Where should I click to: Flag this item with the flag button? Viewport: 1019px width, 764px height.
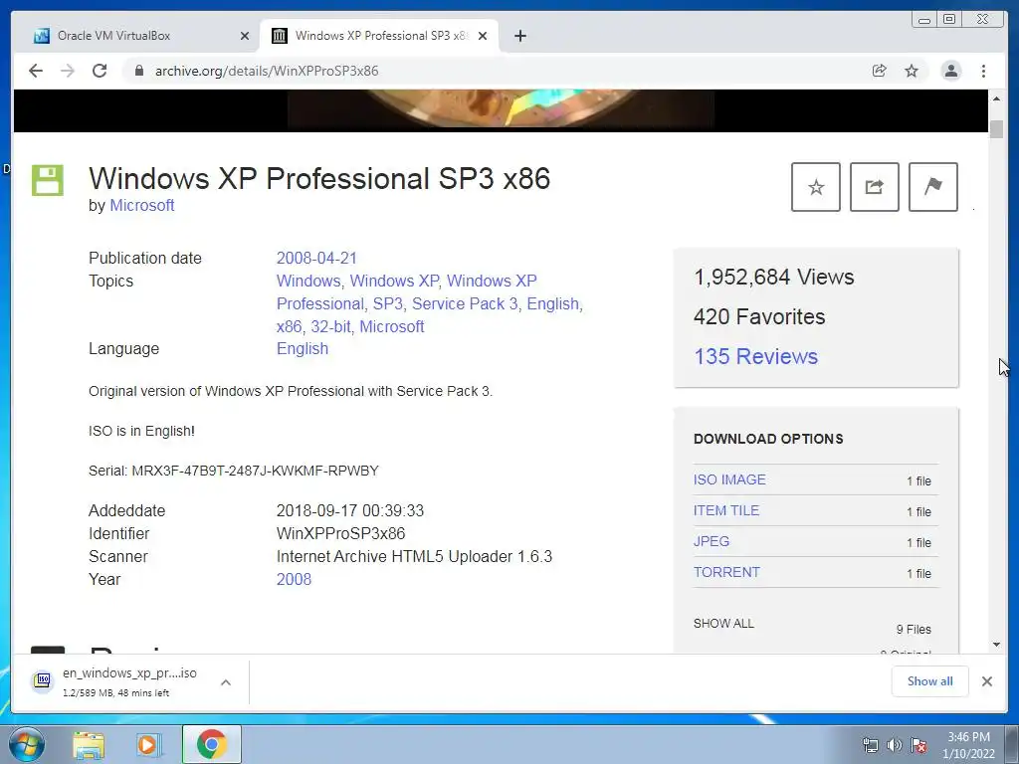[x=932, y=187]
